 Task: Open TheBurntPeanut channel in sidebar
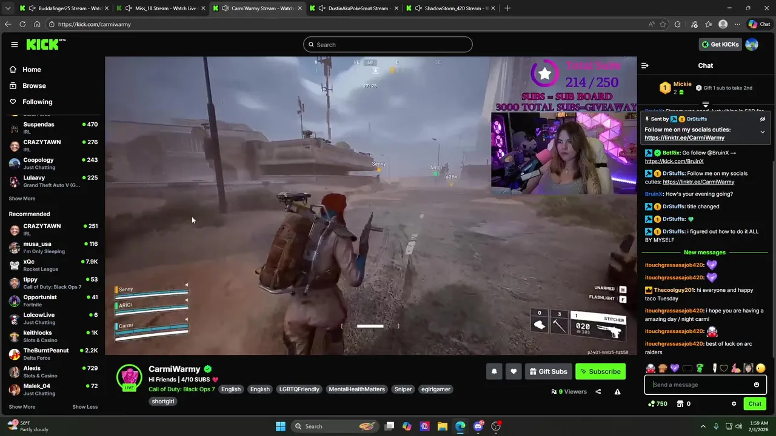(53, 354)
